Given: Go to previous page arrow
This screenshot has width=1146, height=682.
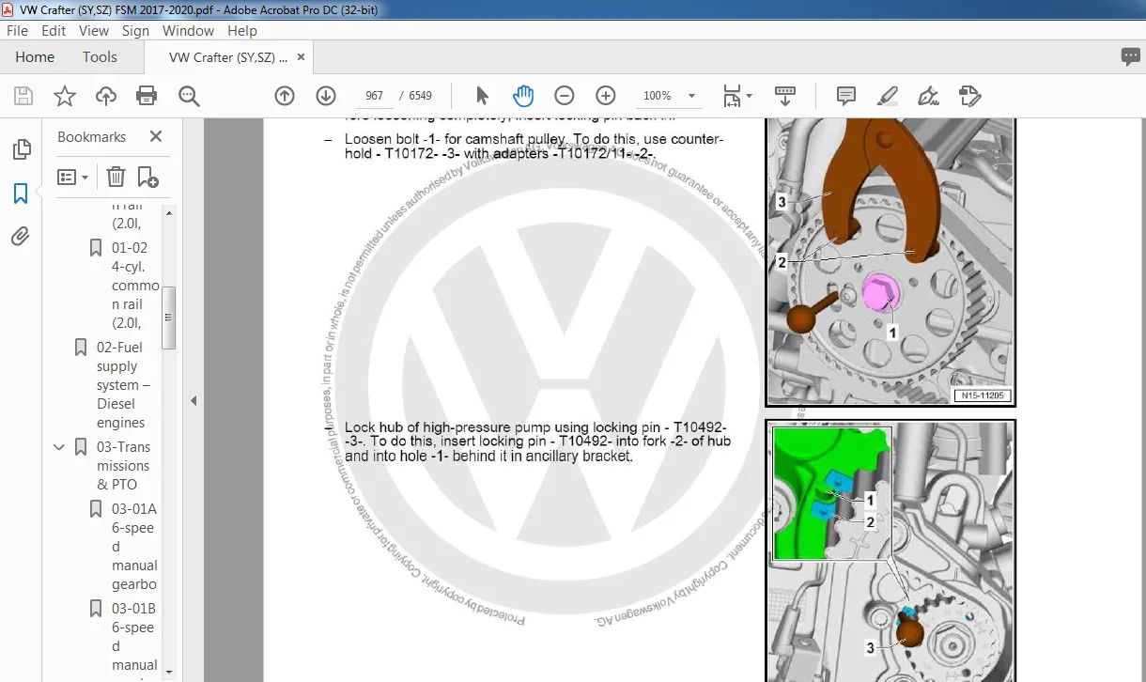Looking at the screenshot, I should point(285,96).
